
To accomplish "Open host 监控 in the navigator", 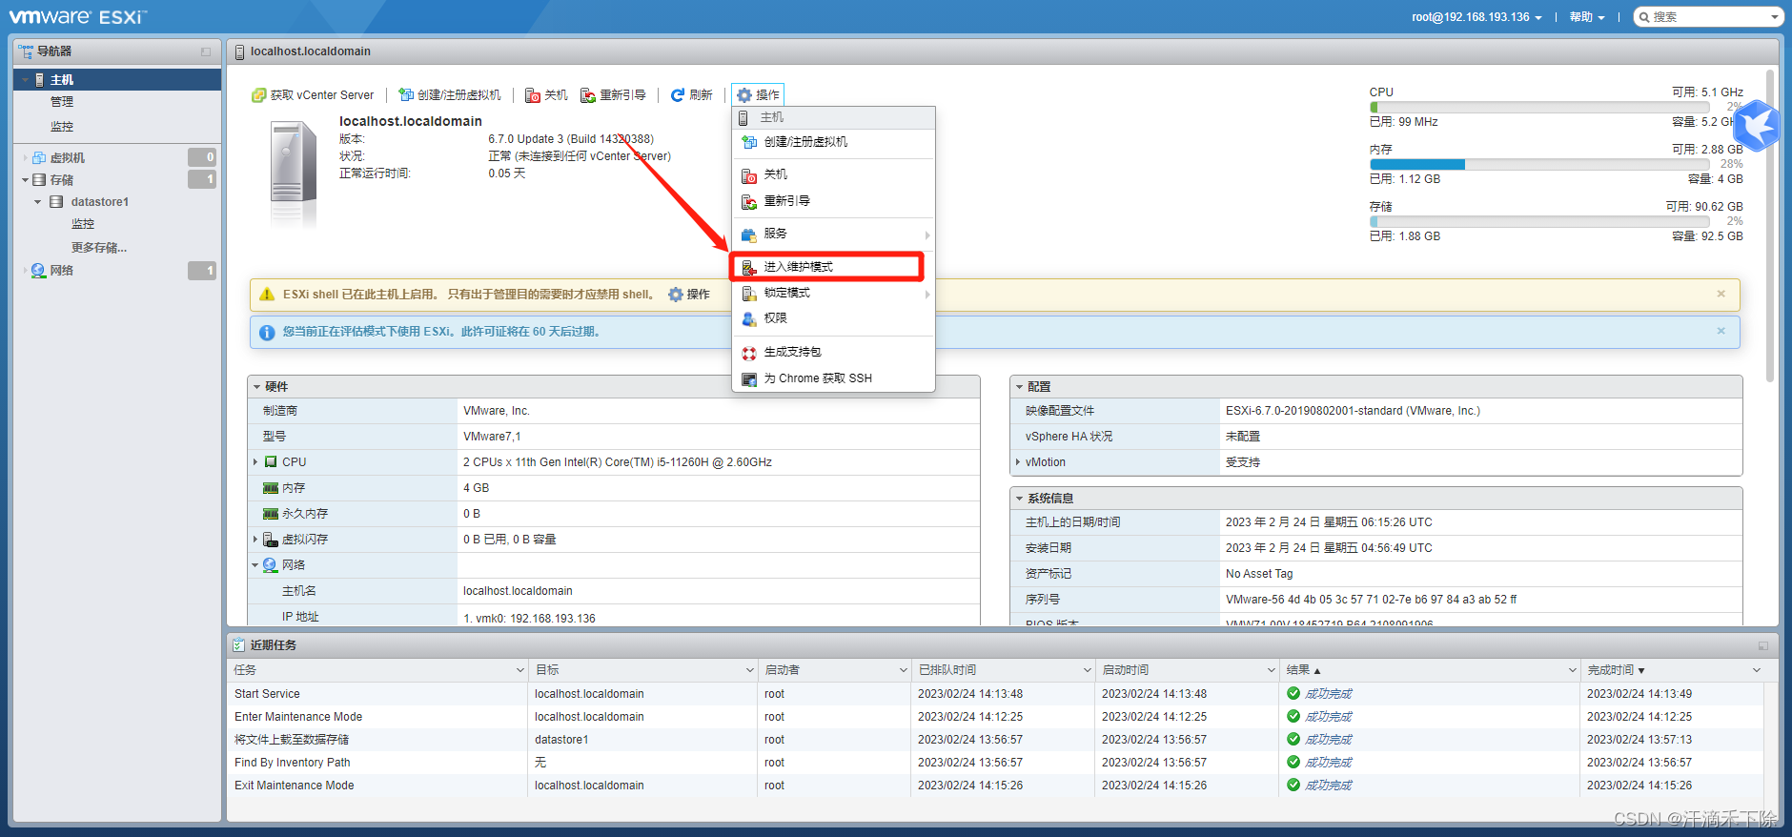I will [x=62, y=127].
